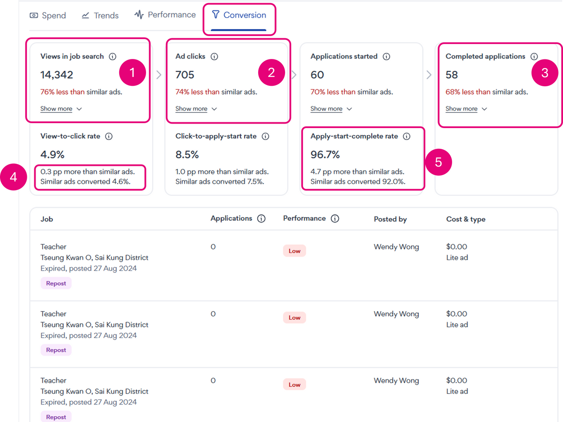Image resolution: width=563 pixels, height=422 pixels.
Task: Open info icon for Click-to-apply-start rate
Action: point(265,136)
